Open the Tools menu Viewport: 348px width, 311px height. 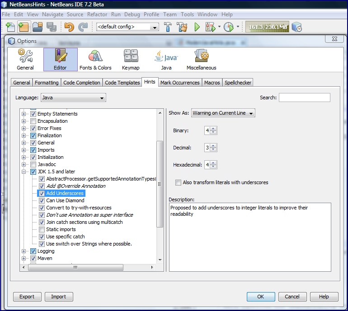pyautogui.click(x=187, y=14)
